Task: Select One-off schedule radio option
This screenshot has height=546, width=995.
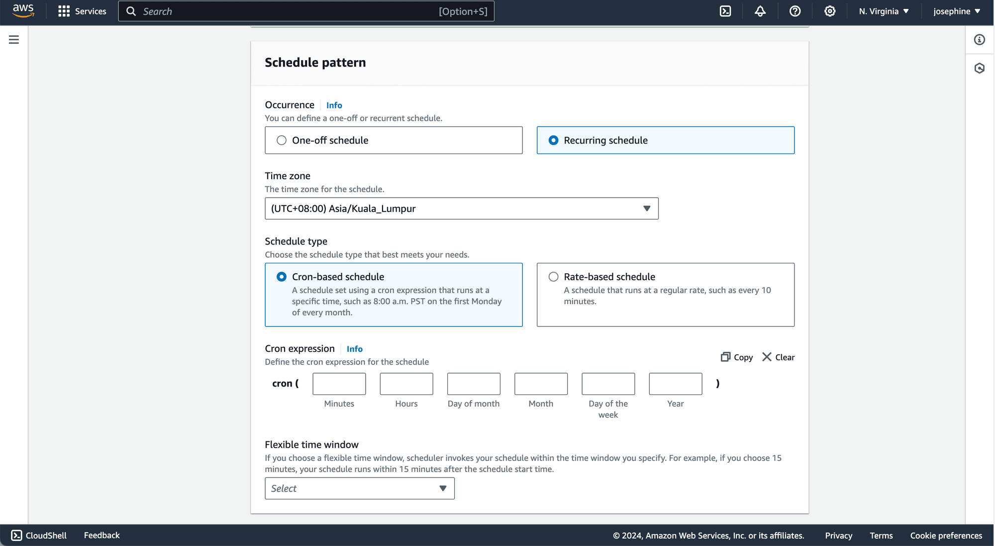Action: point(282,140)
